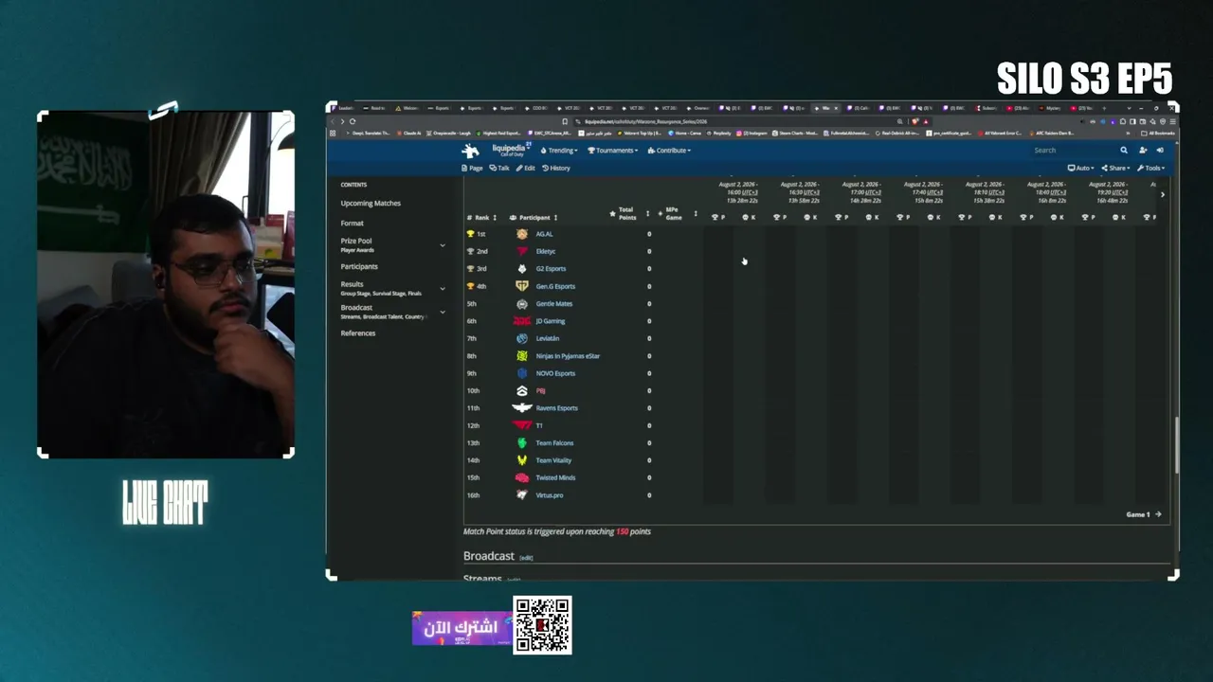Open the Trending dropdown menu
Screen dimensions: 1213x682
coord(559,151)
